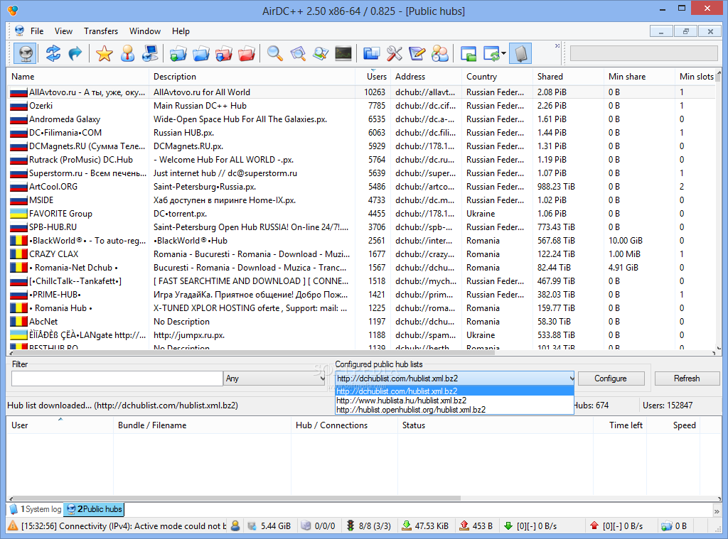
Task: Open the Upload queue folder icon
Action: click(224, 53)
